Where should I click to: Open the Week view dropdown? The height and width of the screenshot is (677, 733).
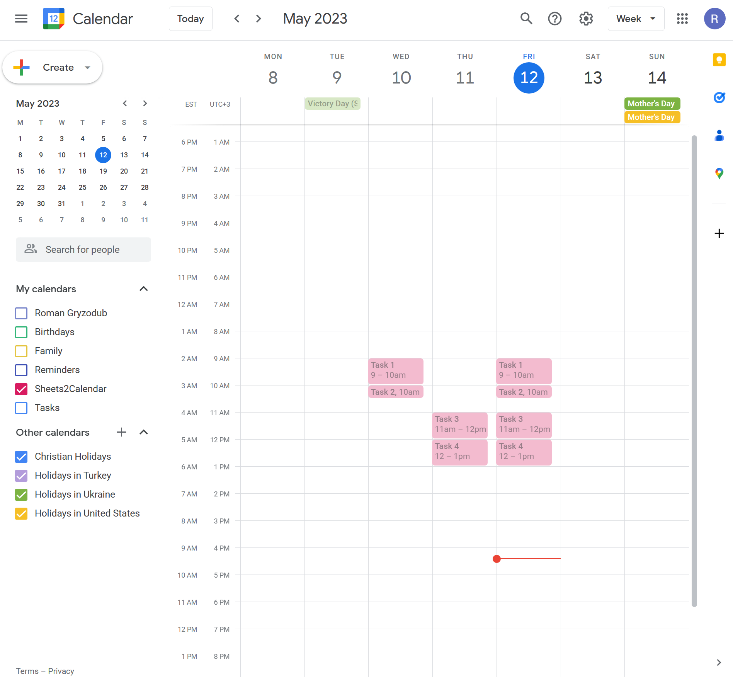point(636,19)
